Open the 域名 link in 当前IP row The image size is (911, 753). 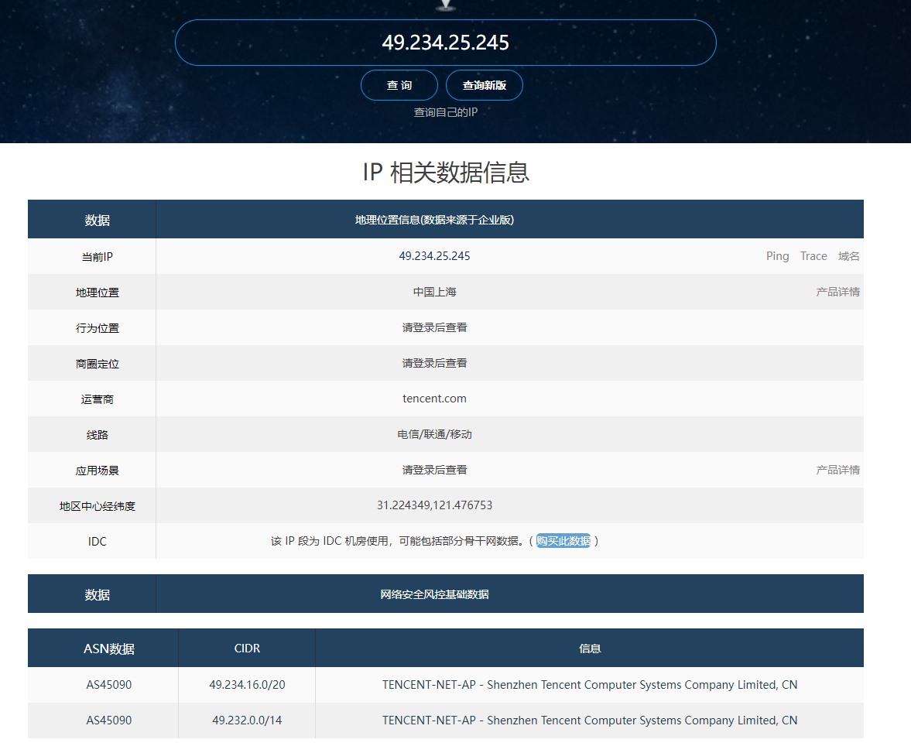(848, 256)
